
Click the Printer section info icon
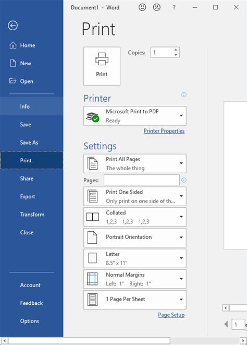[x=184, y=94]
